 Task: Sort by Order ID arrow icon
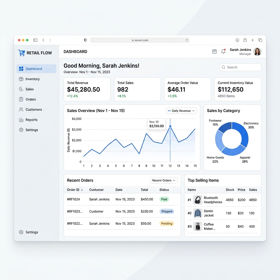coord(82,190)
